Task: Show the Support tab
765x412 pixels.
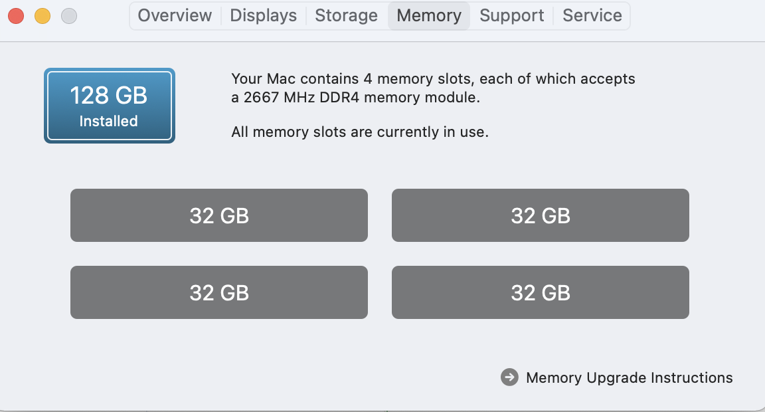Action: click(x=511, y=15)
